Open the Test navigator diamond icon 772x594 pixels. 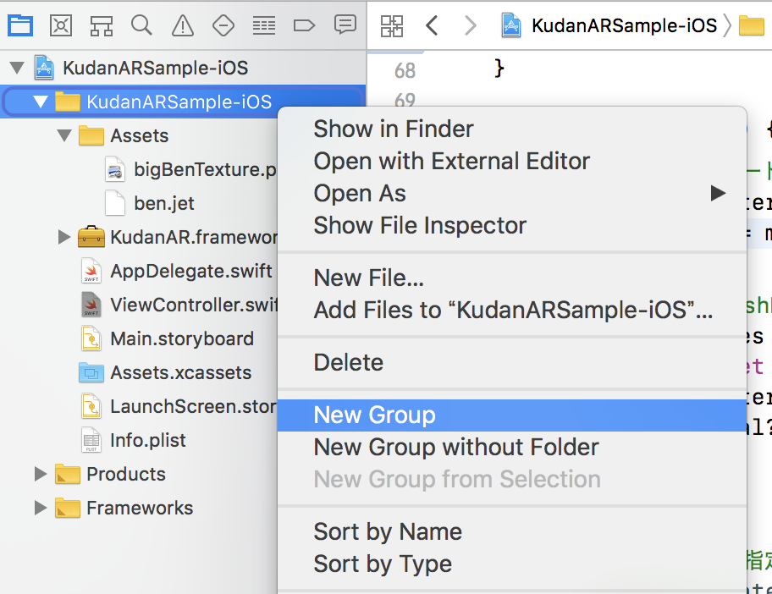[223, 25]
